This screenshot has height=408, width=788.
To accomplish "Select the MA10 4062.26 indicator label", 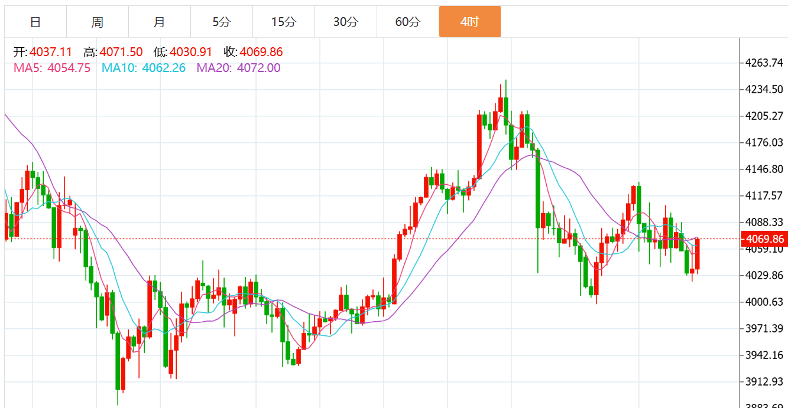I will [144, 68].
